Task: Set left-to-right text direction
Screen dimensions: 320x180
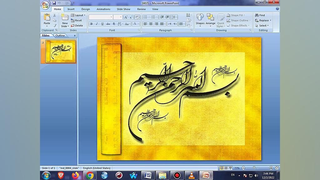Action: click(170, 24)
